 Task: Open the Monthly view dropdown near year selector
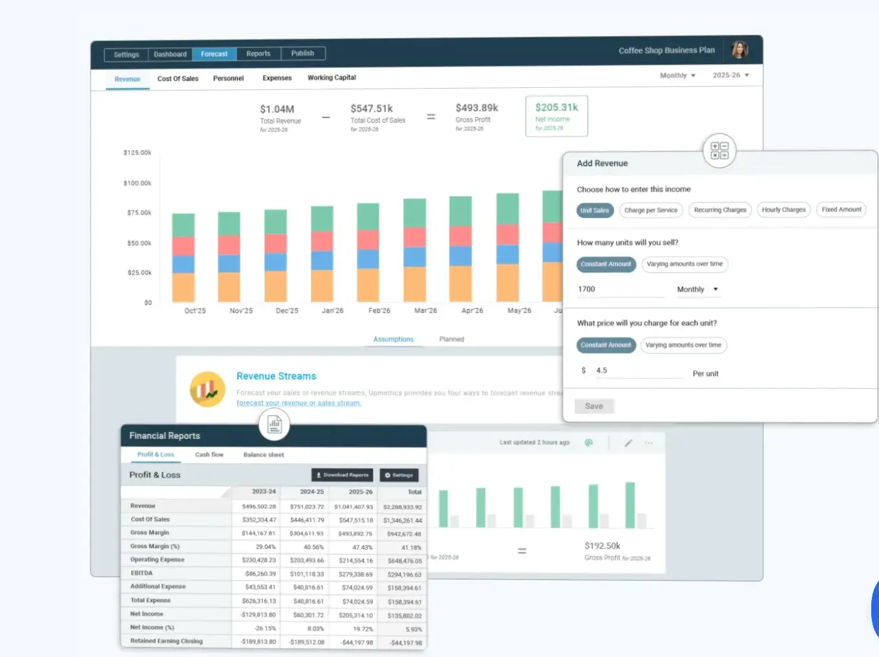[676, 75]
